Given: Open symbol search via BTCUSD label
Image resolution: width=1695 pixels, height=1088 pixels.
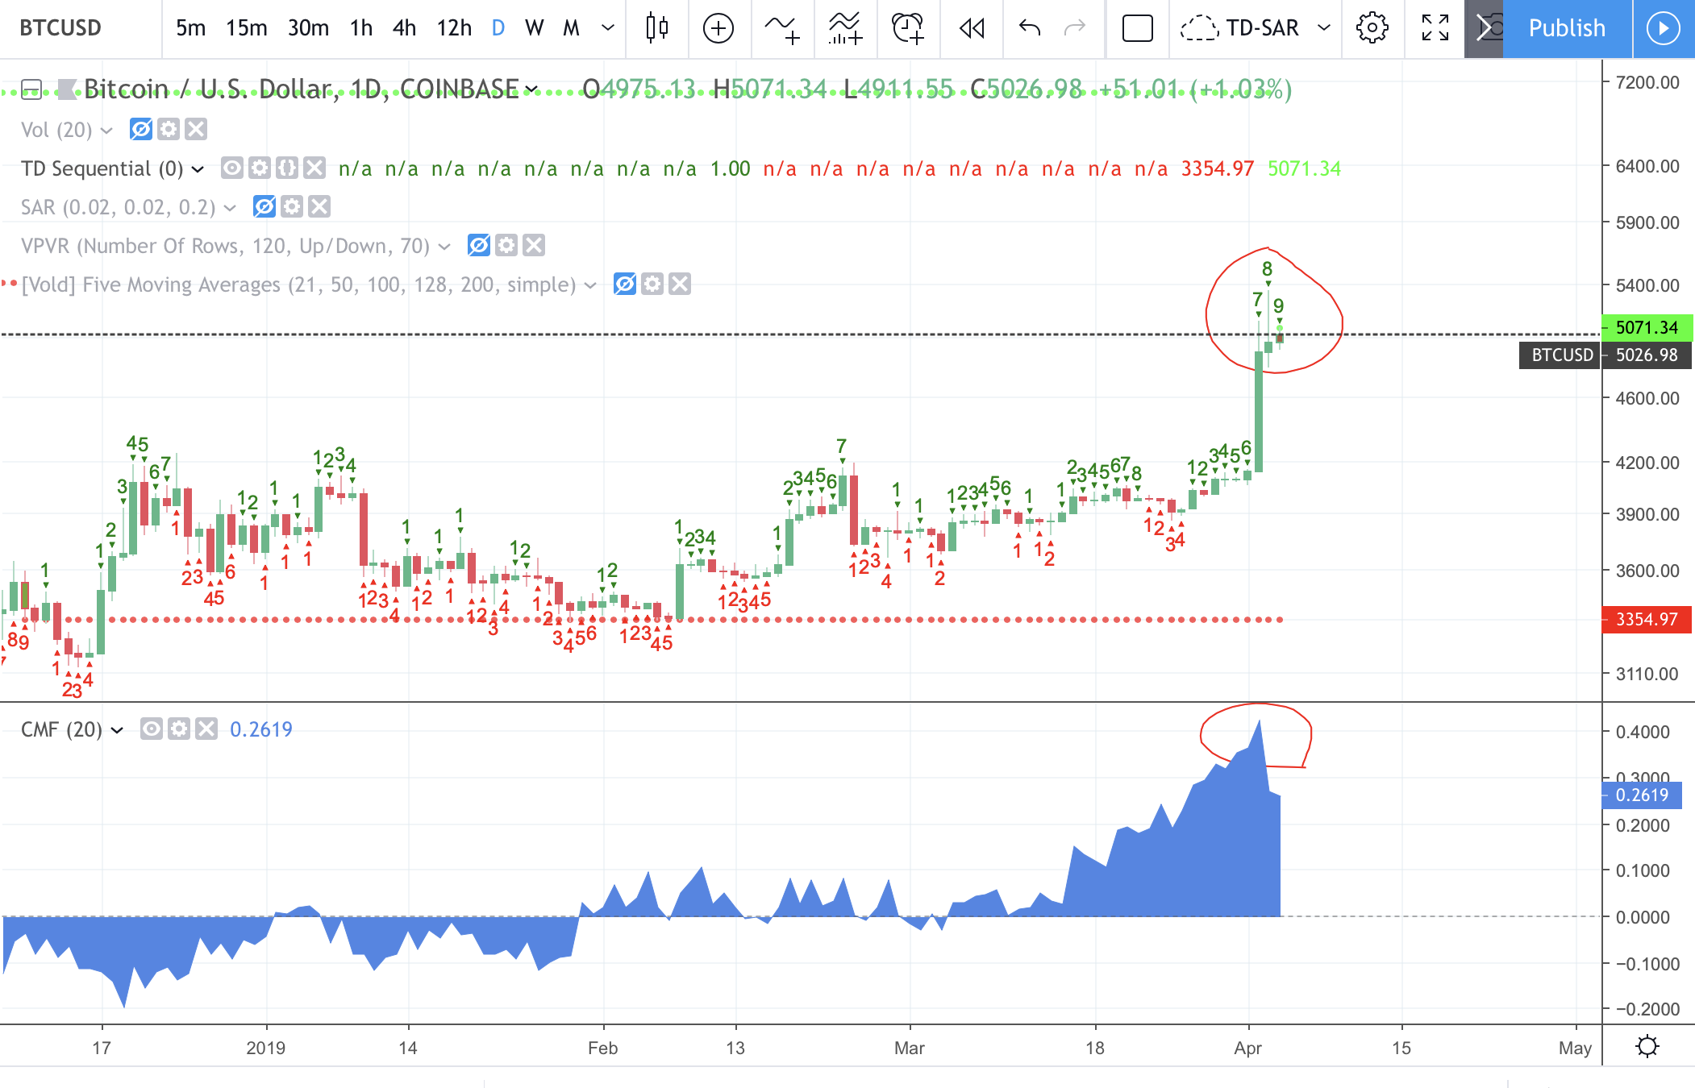Looking at the screenshot, I should coord(60,28).
